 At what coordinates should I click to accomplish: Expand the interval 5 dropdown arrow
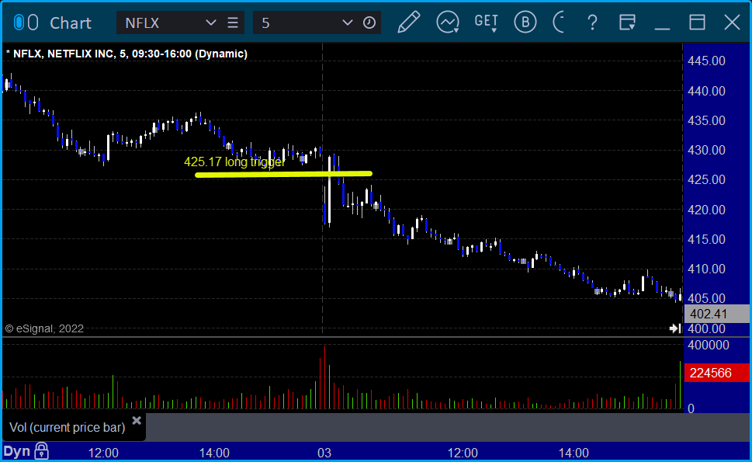pos(347,23)
